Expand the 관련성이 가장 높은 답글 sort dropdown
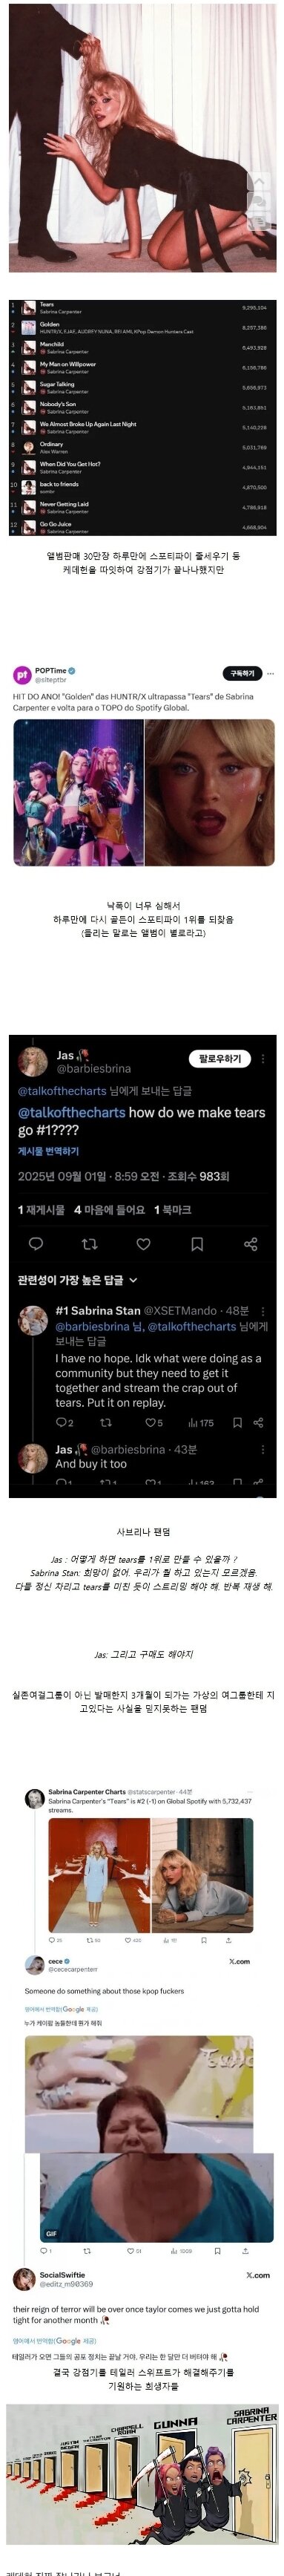This screenshot has height=2576, width=284. (x=77, y=1280)
